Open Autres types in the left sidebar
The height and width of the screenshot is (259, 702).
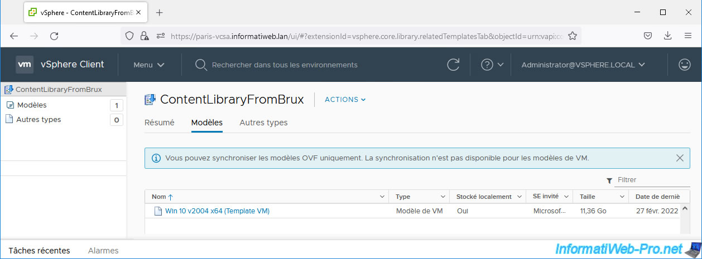point(39,119)
